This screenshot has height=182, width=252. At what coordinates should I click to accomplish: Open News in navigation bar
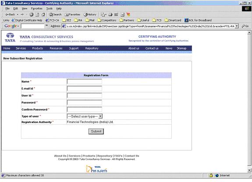click(x=169, y=48)
